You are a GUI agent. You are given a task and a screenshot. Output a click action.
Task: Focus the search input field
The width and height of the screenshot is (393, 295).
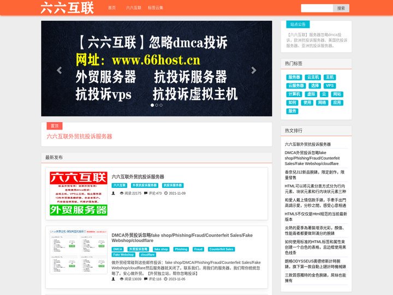point(317,8)
